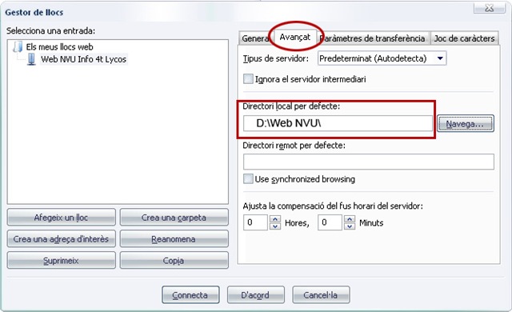This screenshot has width=512, height=312.
Task: Select the Web NVU Info 4t Lycos entry
Action: [83, 59]
